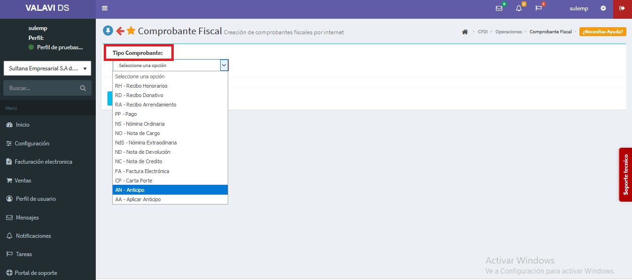Click the blue pin icon beside page title
The width and height of the screenshot is (632, 280).
pos(108,31)
